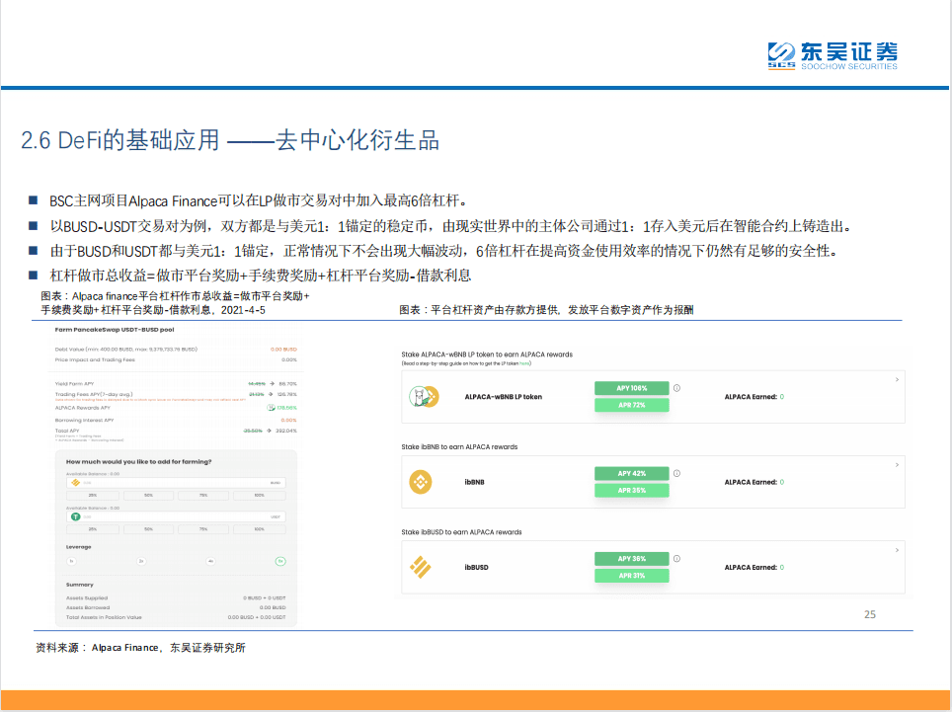Click the ibBNB Binance coin icon
This screenshot has width=952, height=712.
(x=421, y=479)
